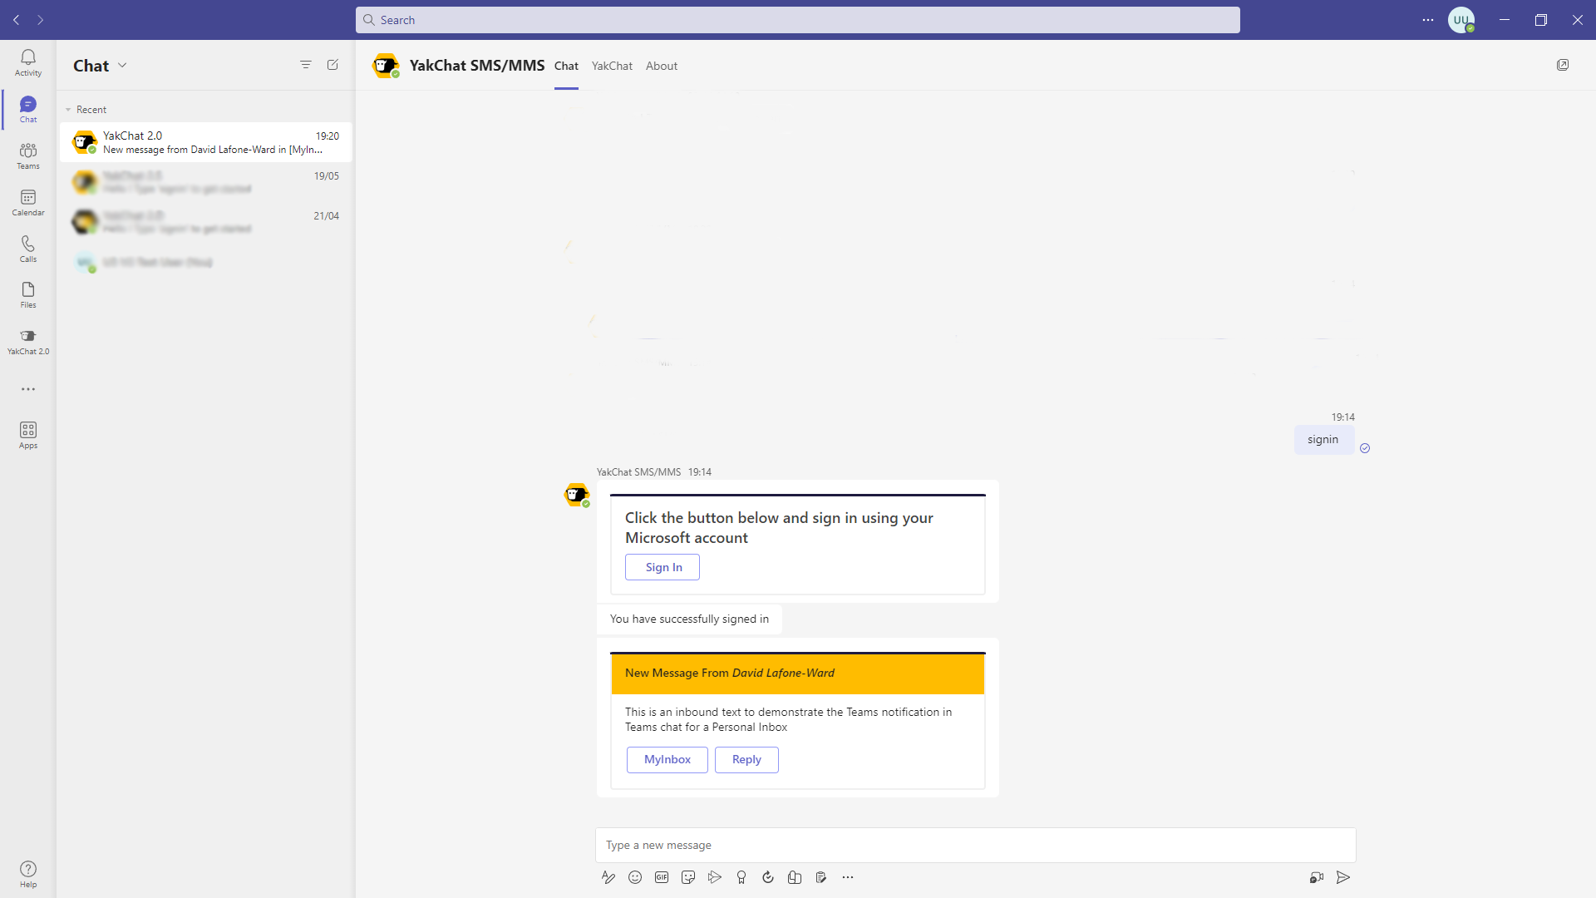Open more messaging extensions ellipsis
Image resolution: width=1596 pixels, height=898 pixels.
[x=848, y=877]
